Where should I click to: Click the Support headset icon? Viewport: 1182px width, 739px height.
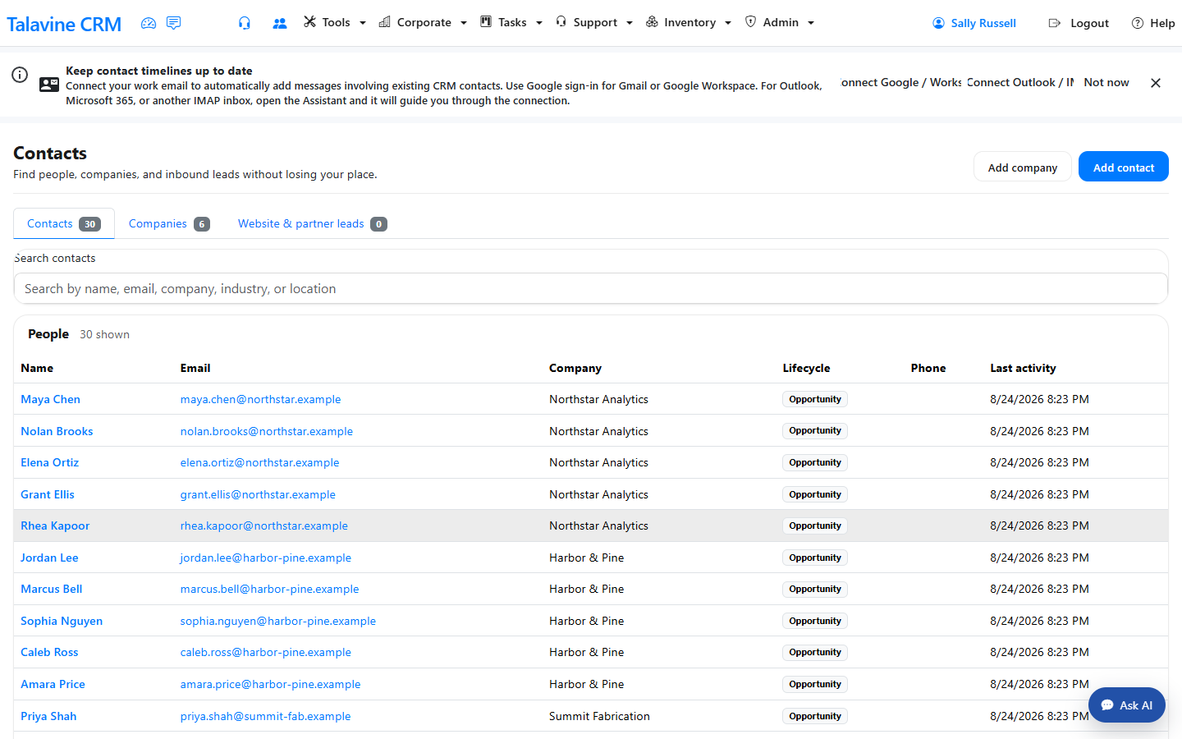pos(561,22)
